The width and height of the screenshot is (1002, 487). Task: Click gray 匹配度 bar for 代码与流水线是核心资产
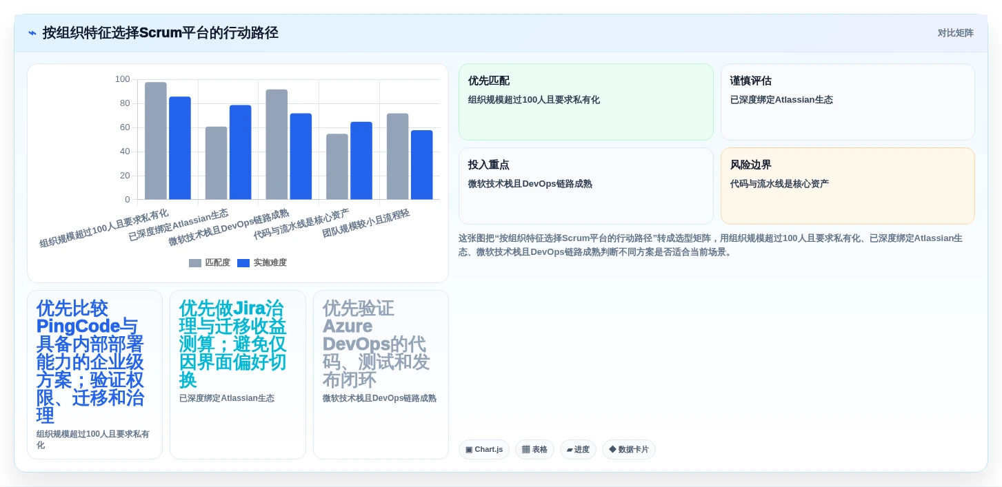(x=337, y=167)
